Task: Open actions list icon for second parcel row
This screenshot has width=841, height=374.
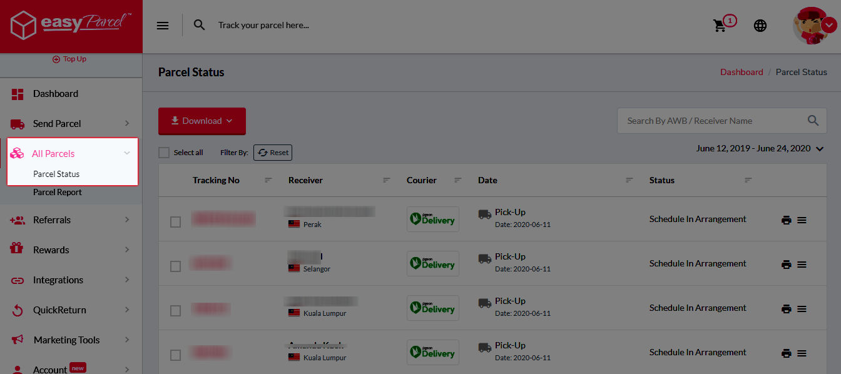Action: click(802, 263)
